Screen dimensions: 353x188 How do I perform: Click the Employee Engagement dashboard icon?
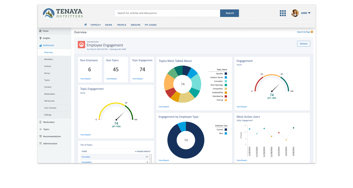tap(81, 44)
